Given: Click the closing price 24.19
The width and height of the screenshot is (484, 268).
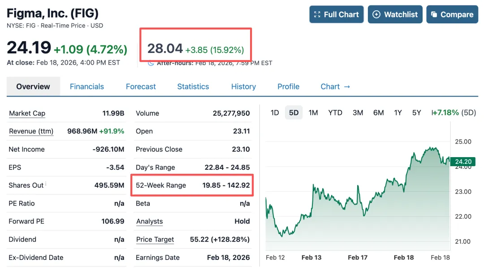Looking at the screenshot, I should click(29, 48).
